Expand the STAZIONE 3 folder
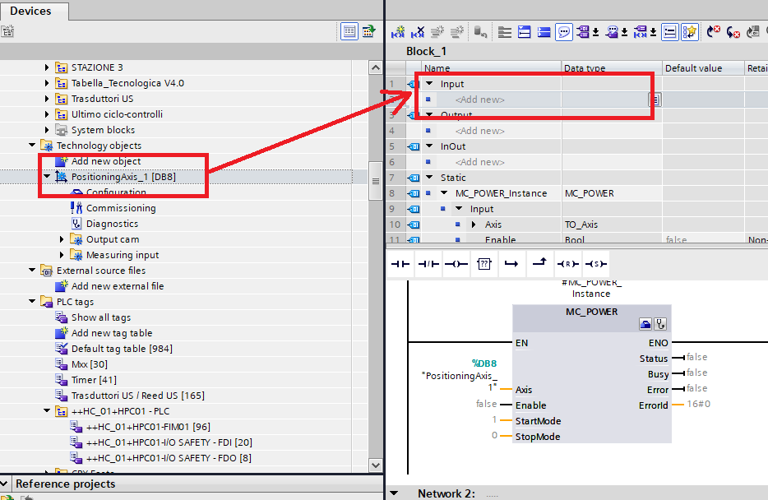This screenshot has height=500, width=768. pos(48,67)
